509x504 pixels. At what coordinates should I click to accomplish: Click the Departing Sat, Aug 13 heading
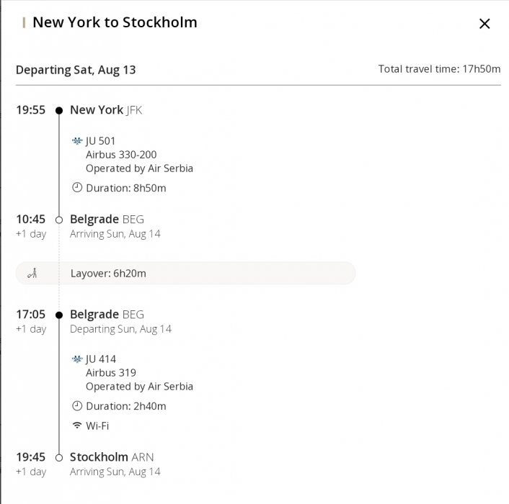(76, 70)
